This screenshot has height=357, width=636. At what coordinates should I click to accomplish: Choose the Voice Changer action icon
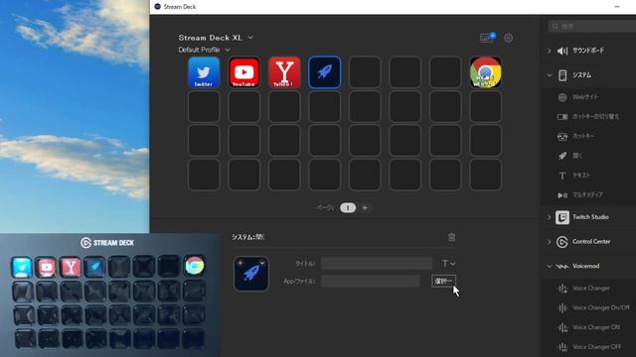click(x=562, y=289)
